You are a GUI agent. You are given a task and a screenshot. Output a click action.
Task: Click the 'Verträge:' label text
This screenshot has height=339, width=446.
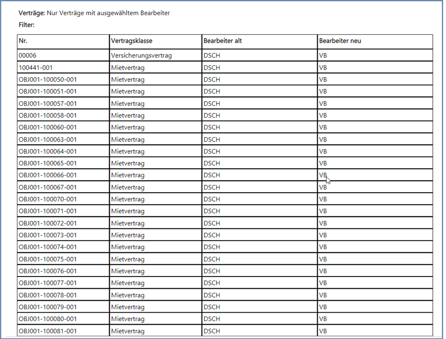pos(31,13)
